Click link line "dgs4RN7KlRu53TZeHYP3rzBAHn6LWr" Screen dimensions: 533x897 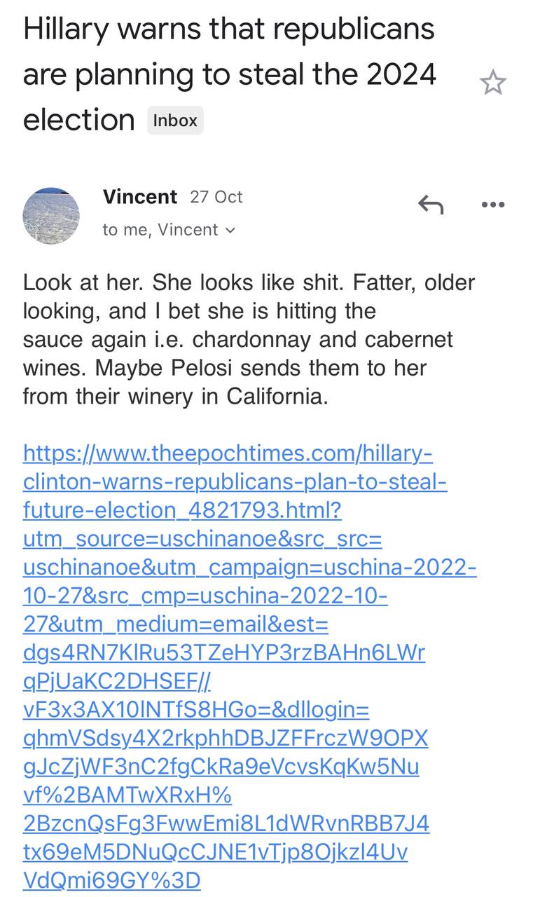point(224,652)
